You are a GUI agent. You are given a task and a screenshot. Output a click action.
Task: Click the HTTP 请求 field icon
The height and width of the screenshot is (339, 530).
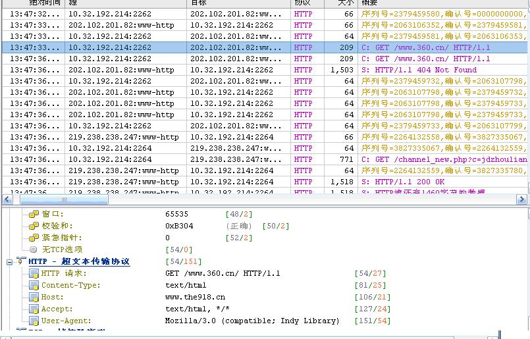[x=34, y=274]
